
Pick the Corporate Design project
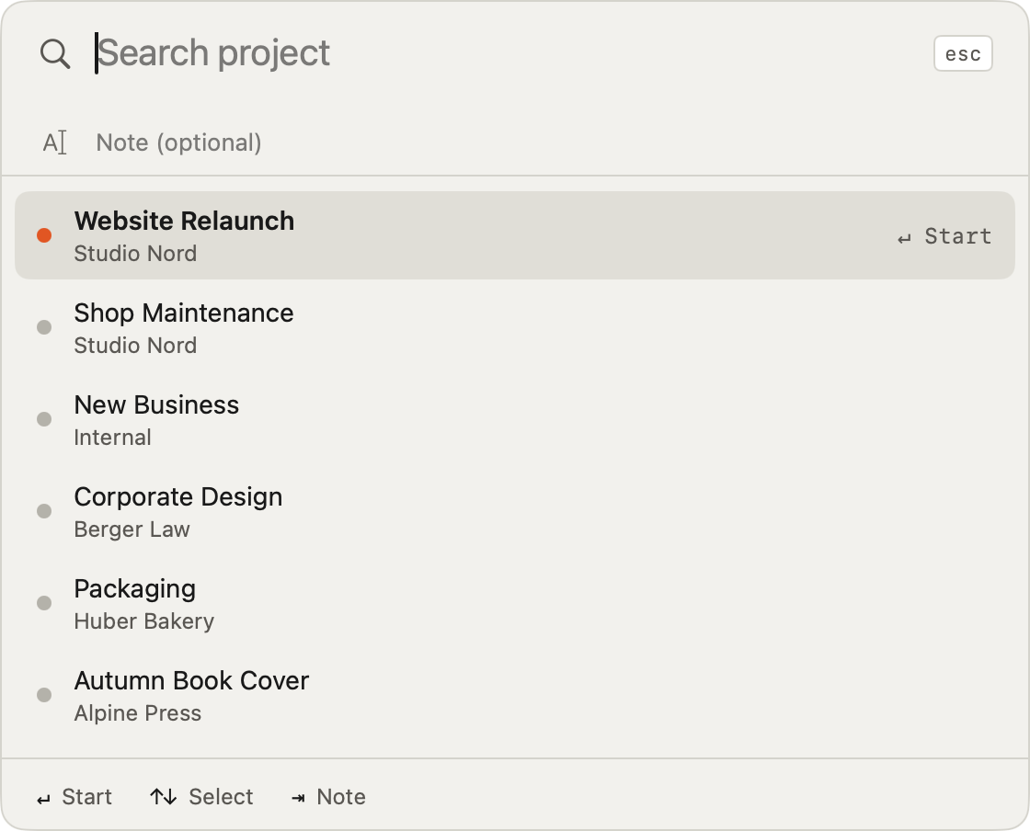click(515, 511)
